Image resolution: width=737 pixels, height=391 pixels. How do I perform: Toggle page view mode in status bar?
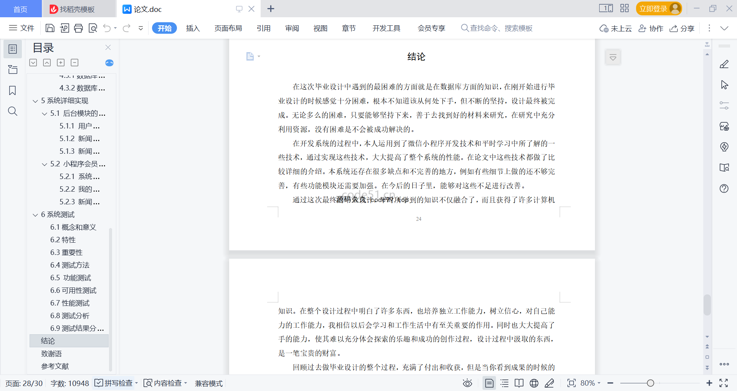point(489,383)
